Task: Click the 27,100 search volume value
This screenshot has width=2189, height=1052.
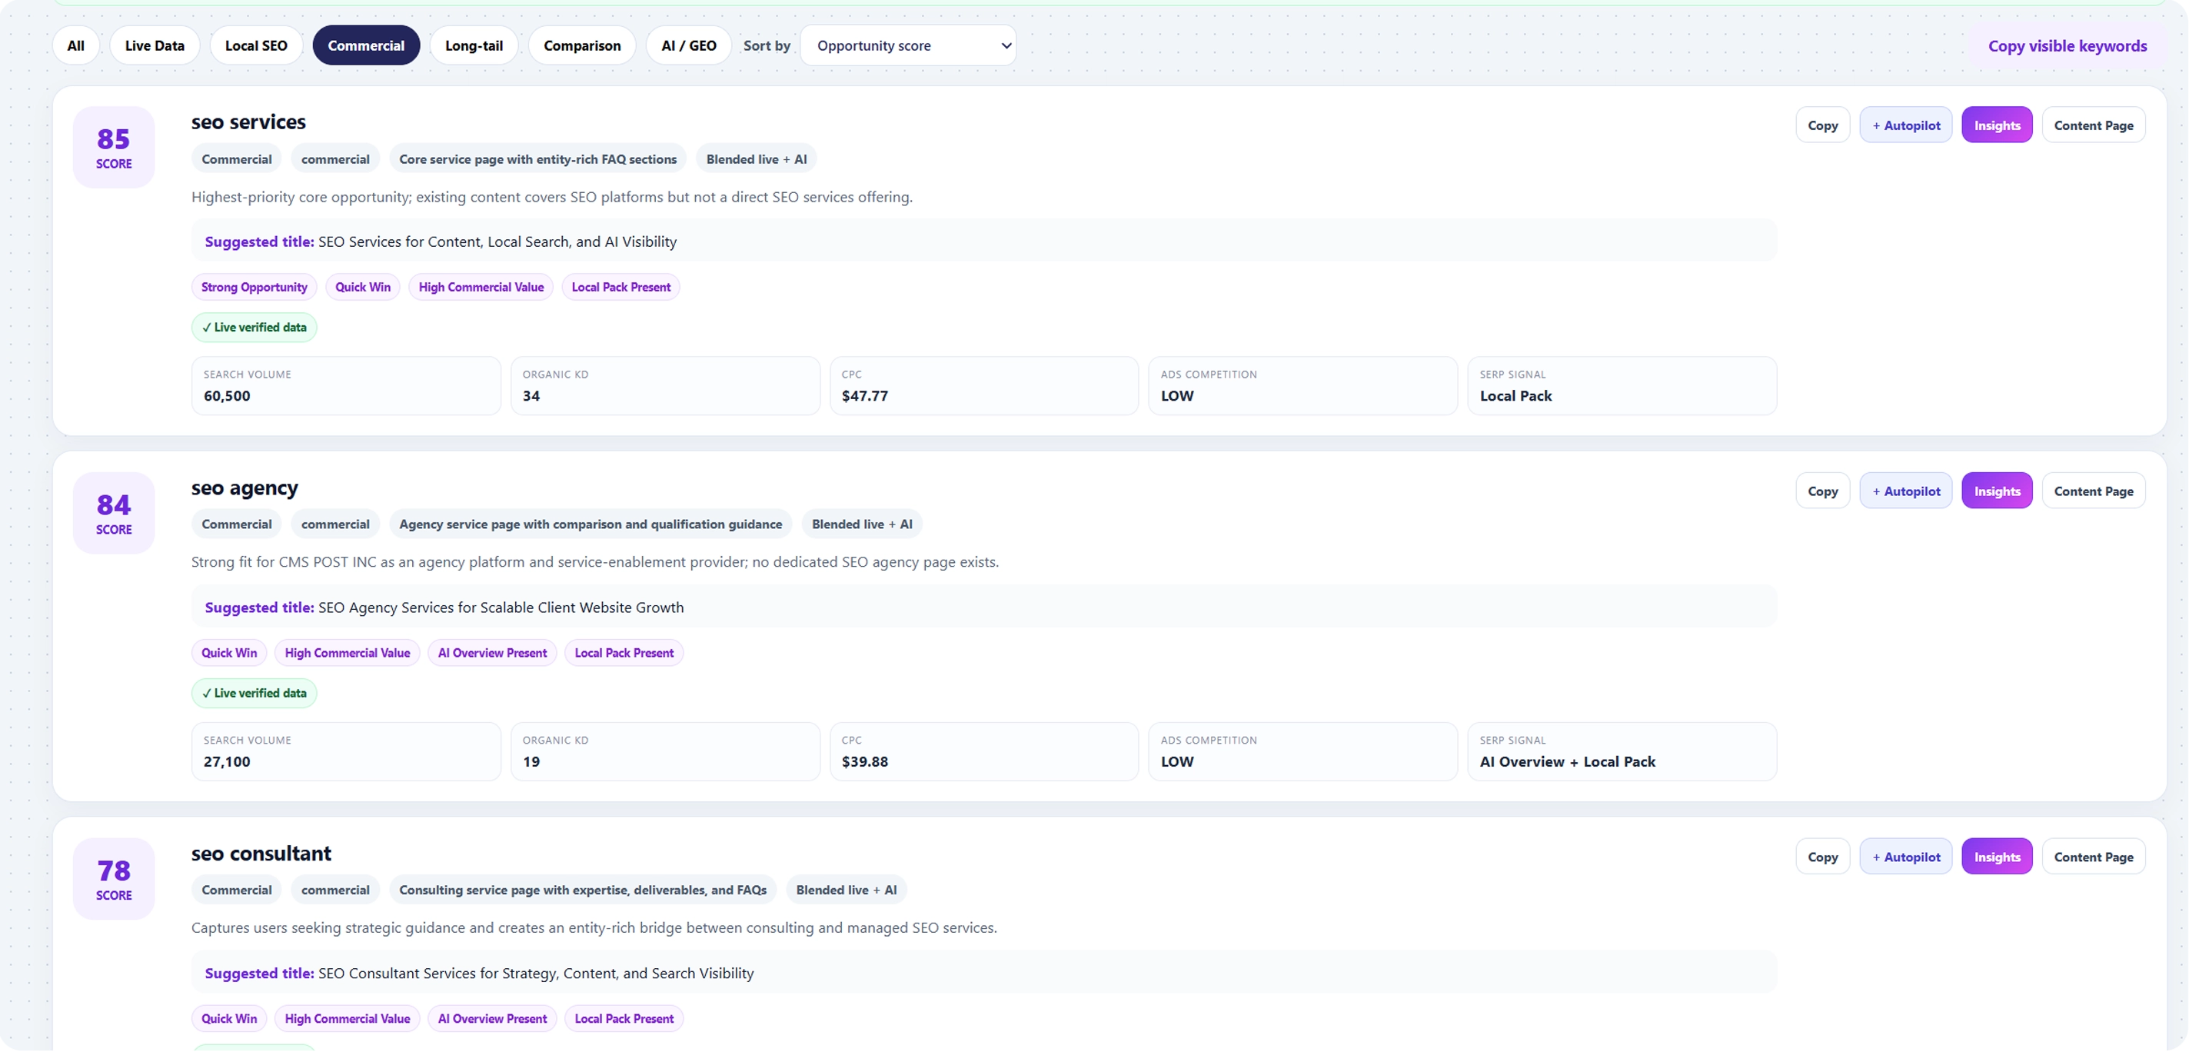Action: coord(227,762)
